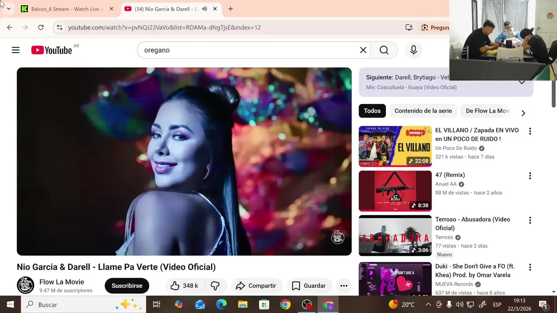The width and height of the screenshot is (557, 313).
Task: Open Task View on the taskbar
Action: point(157,305)
